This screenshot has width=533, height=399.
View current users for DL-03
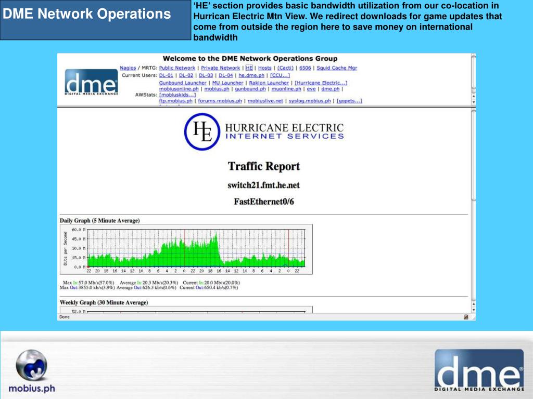coord(206,75)
